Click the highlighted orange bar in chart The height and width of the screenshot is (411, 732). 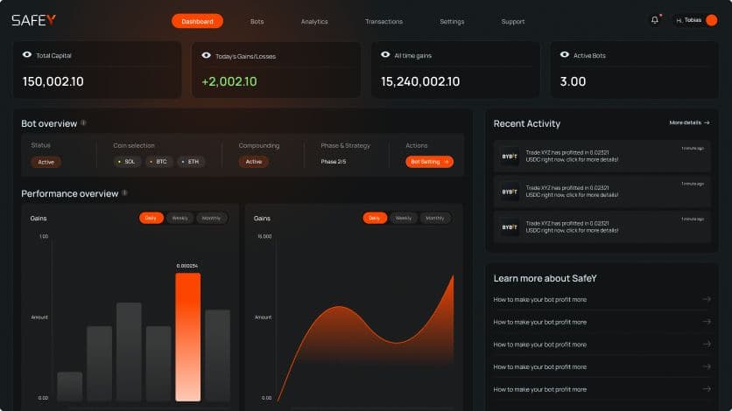(187, 337)
